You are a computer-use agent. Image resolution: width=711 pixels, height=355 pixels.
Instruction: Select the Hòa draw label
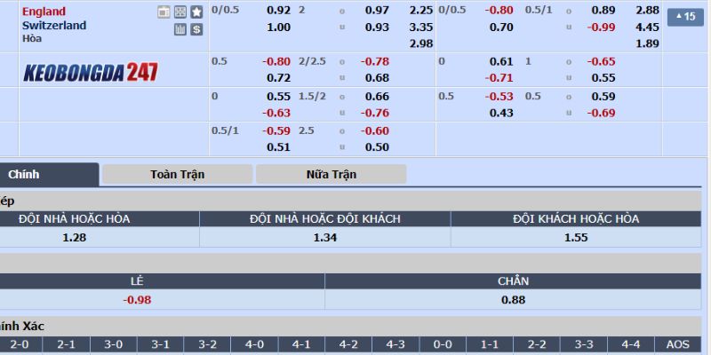point(32,38)
